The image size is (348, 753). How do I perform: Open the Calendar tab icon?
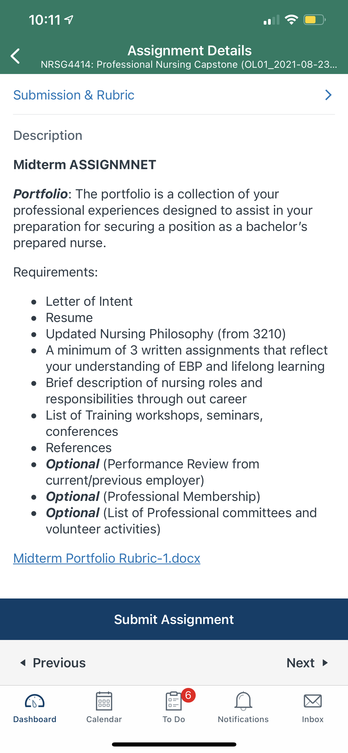click(x=104, y=701)
